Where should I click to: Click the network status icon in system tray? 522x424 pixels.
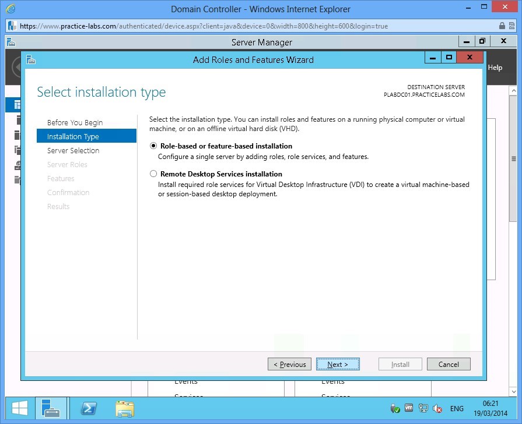point(423,408)
